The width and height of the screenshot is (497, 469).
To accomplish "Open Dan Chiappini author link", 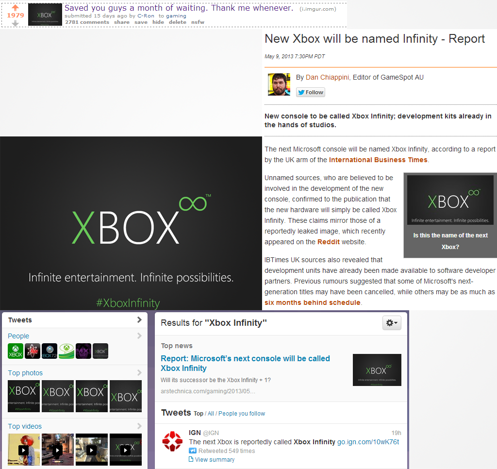I will (x=327, y=77).
